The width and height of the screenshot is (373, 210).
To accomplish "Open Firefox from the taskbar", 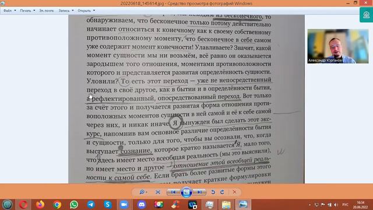I will [40, 204].
